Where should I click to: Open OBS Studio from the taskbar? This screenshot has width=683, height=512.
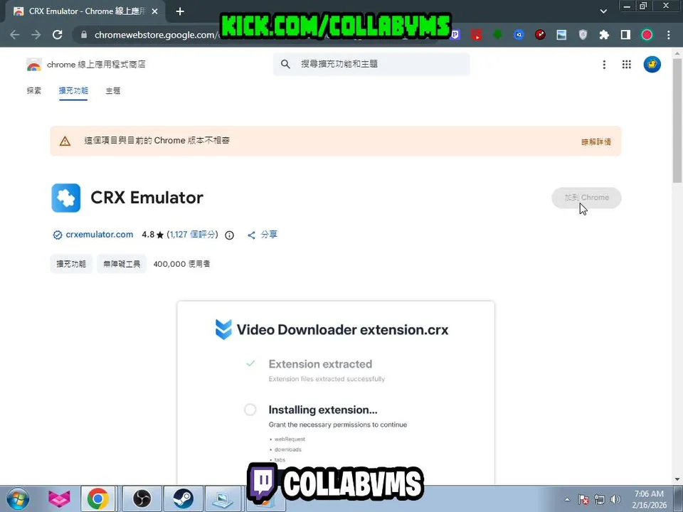142,499
